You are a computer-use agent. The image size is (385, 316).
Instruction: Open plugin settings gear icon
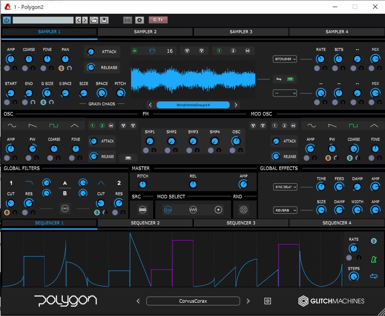click(139, 20)
